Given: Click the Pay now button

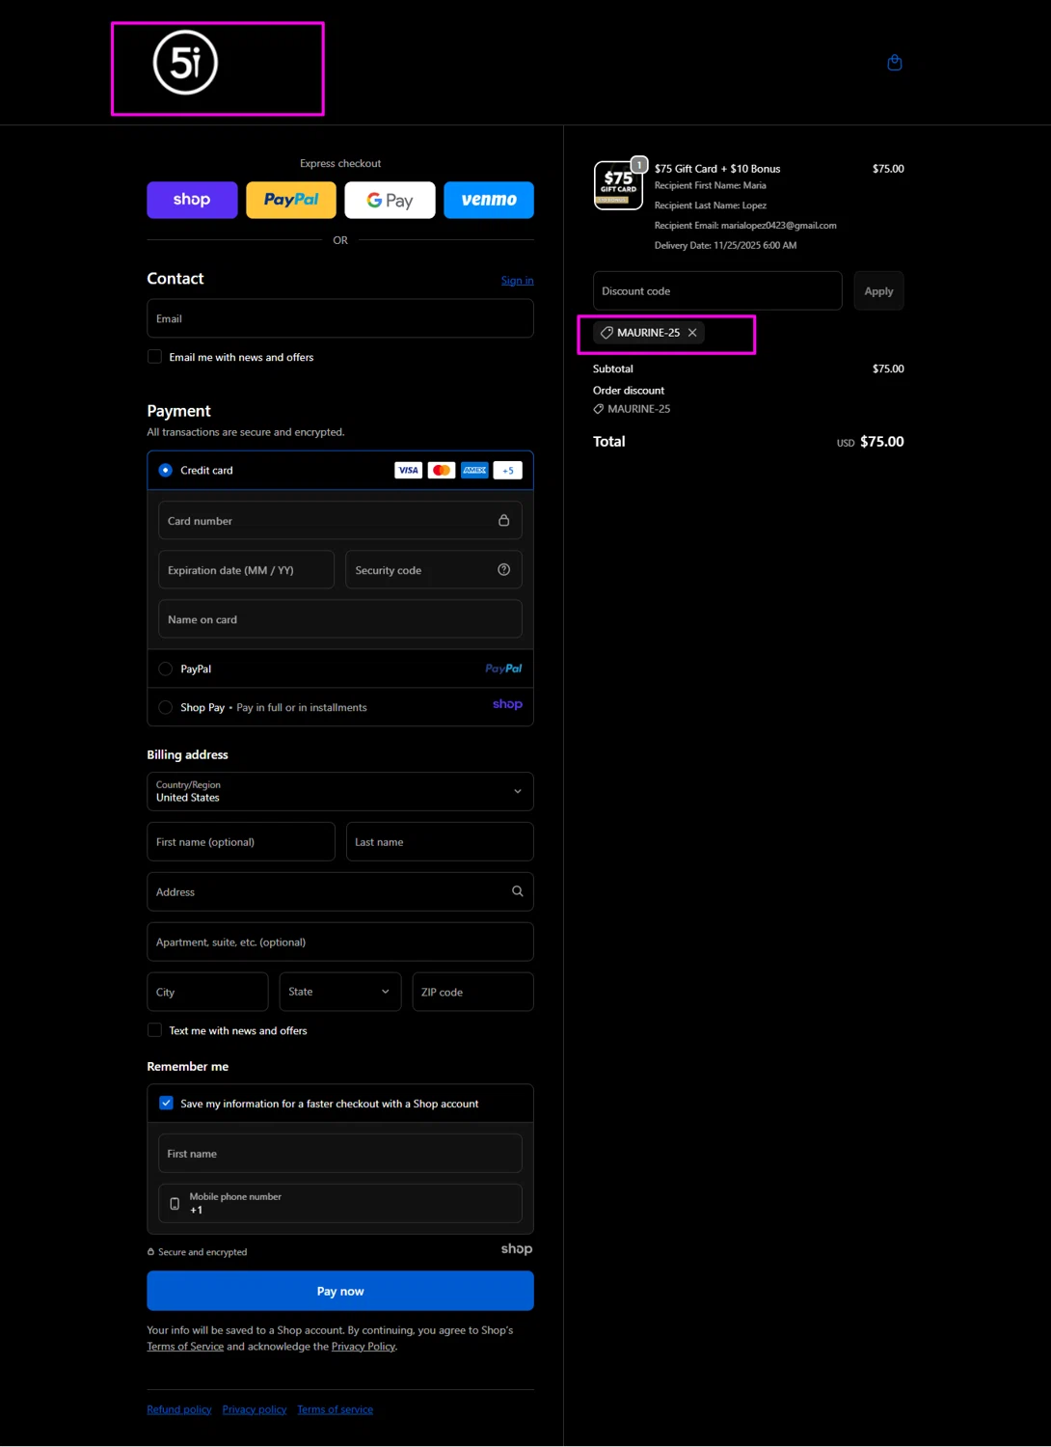Looking at the screenshot, I should pyautogui.click(x=340, y=1291).
